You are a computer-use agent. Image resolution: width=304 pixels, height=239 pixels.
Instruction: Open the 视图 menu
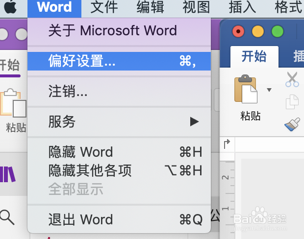196,7
